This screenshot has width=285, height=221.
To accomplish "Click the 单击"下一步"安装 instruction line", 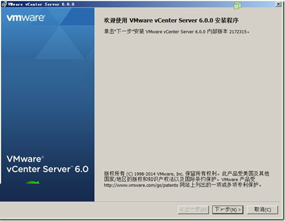I will 176,31.
